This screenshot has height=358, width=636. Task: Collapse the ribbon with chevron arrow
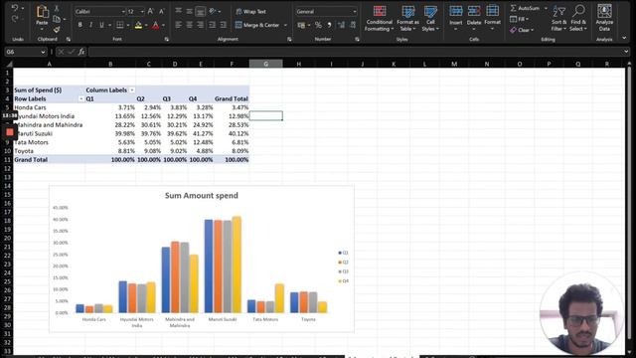[x=624, y=38]
